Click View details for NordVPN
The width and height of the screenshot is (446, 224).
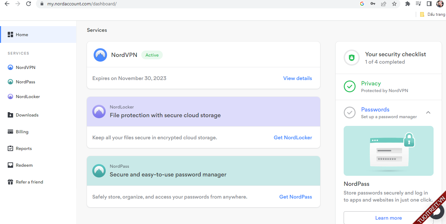pyautogui.click(x=297, y=78)
